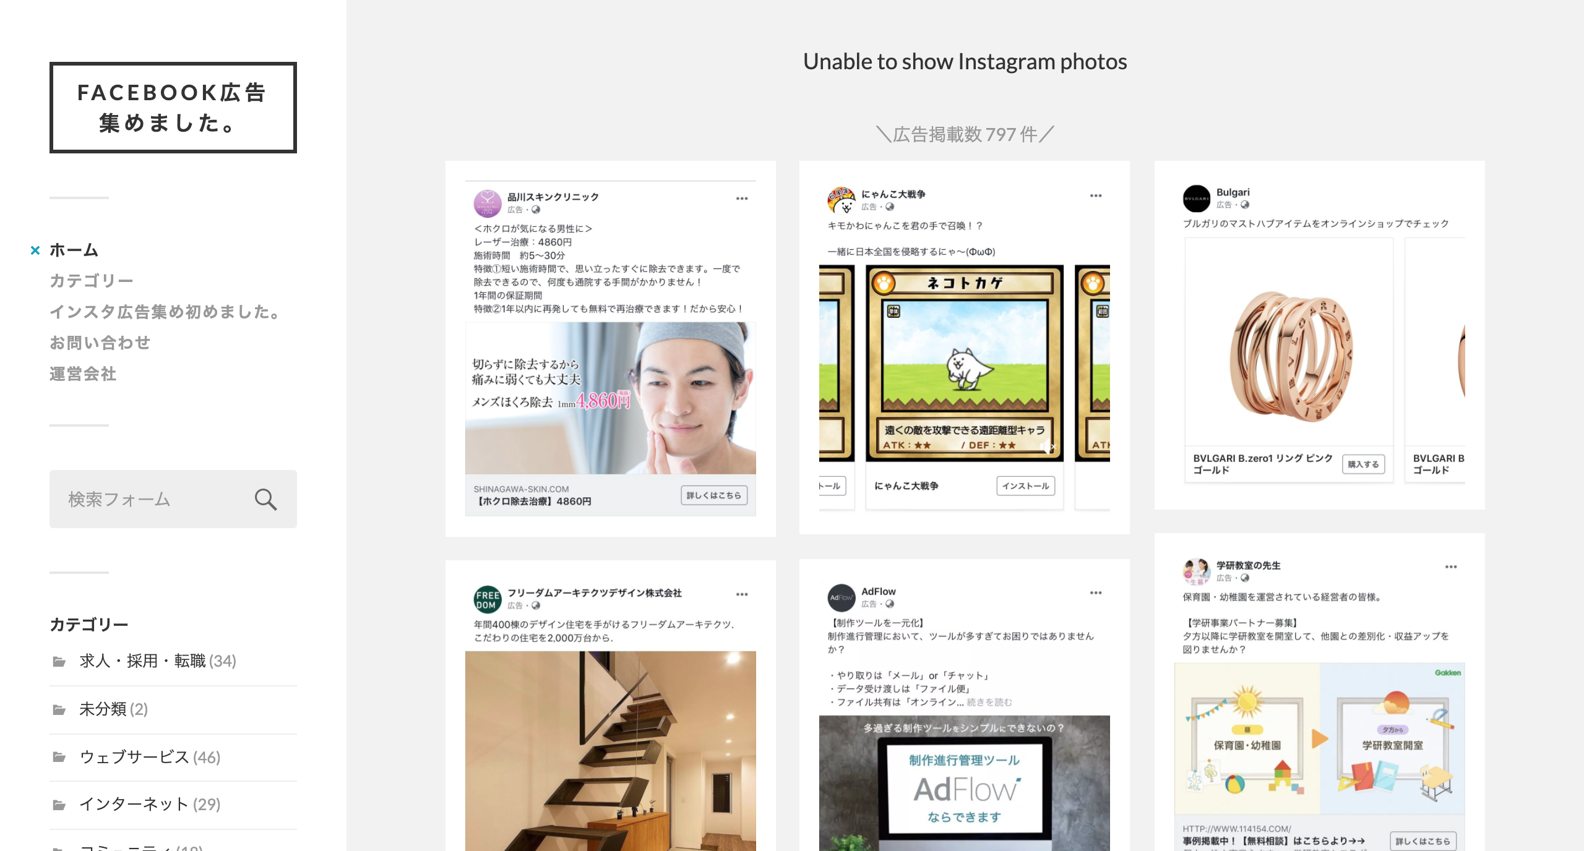
Task: Click folder icon beside ウェブサービス
Action: (x=59, y=757)
